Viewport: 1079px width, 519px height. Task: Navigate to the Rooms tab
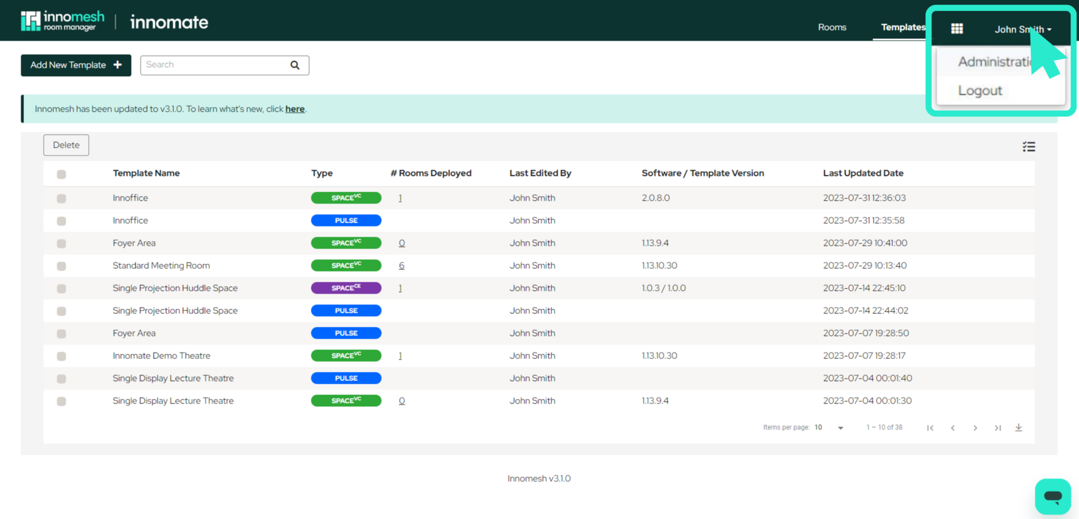coord(832,27)
